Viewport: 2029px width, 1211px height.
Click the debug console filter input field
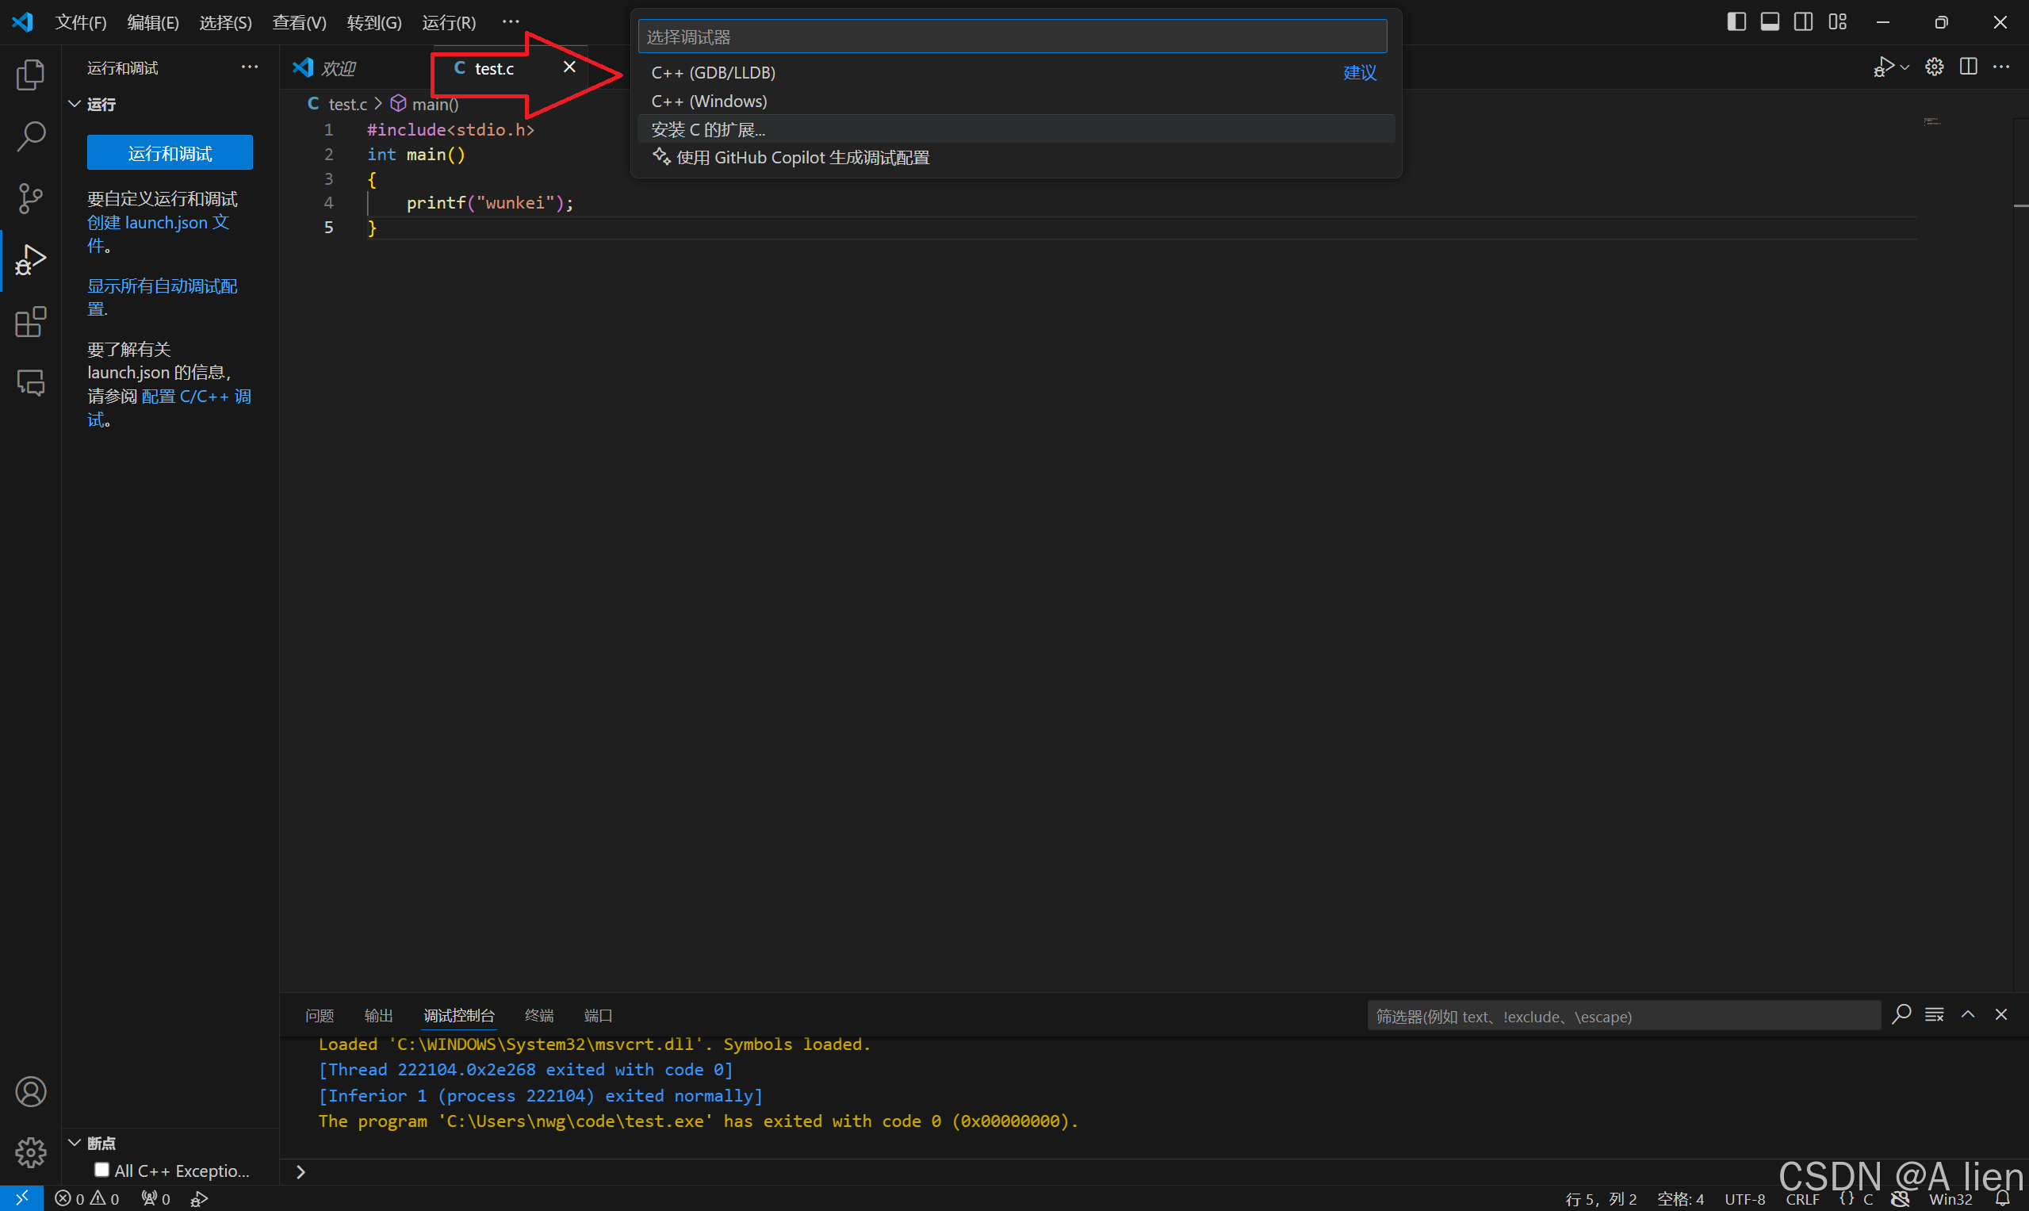(1622, 1016)
